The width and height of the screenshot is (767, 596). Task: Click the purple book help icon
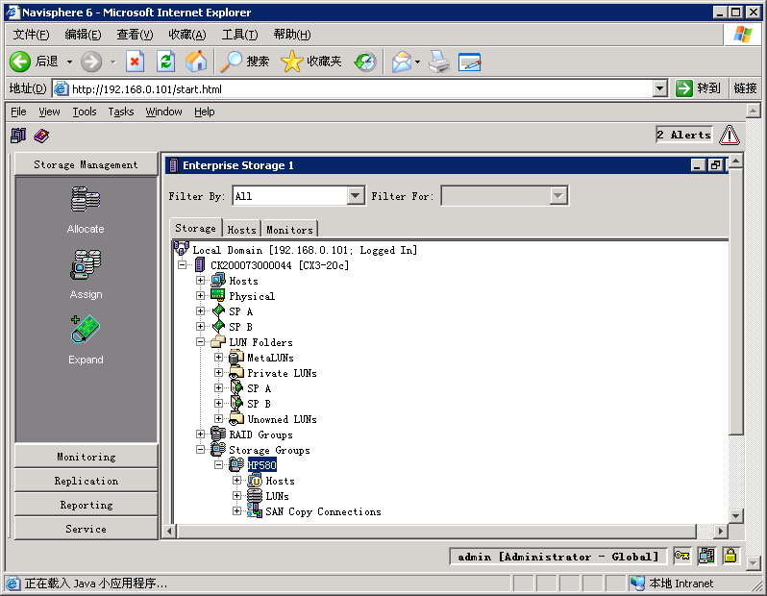[x=41, y=136]
